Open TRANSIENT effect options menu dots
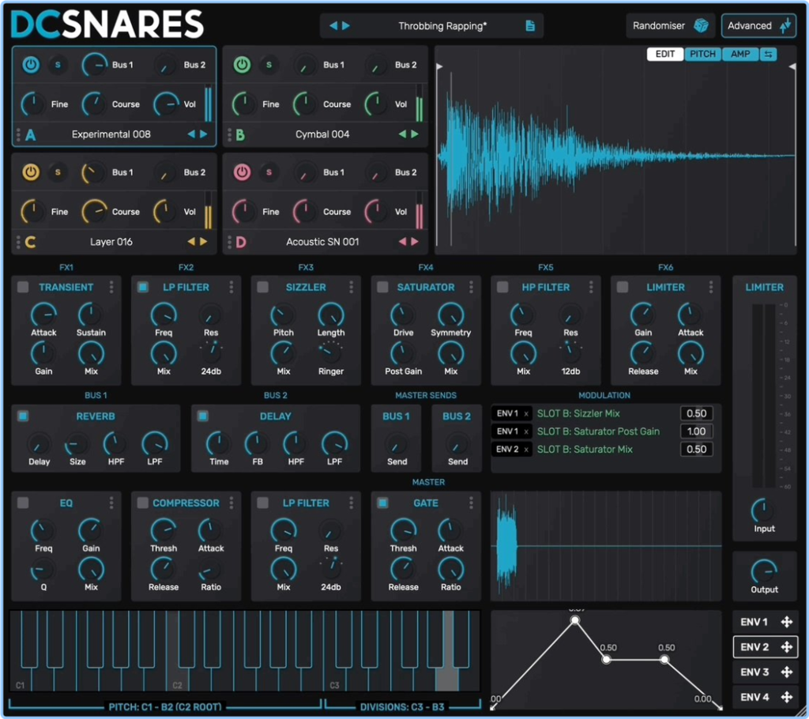 111,287
